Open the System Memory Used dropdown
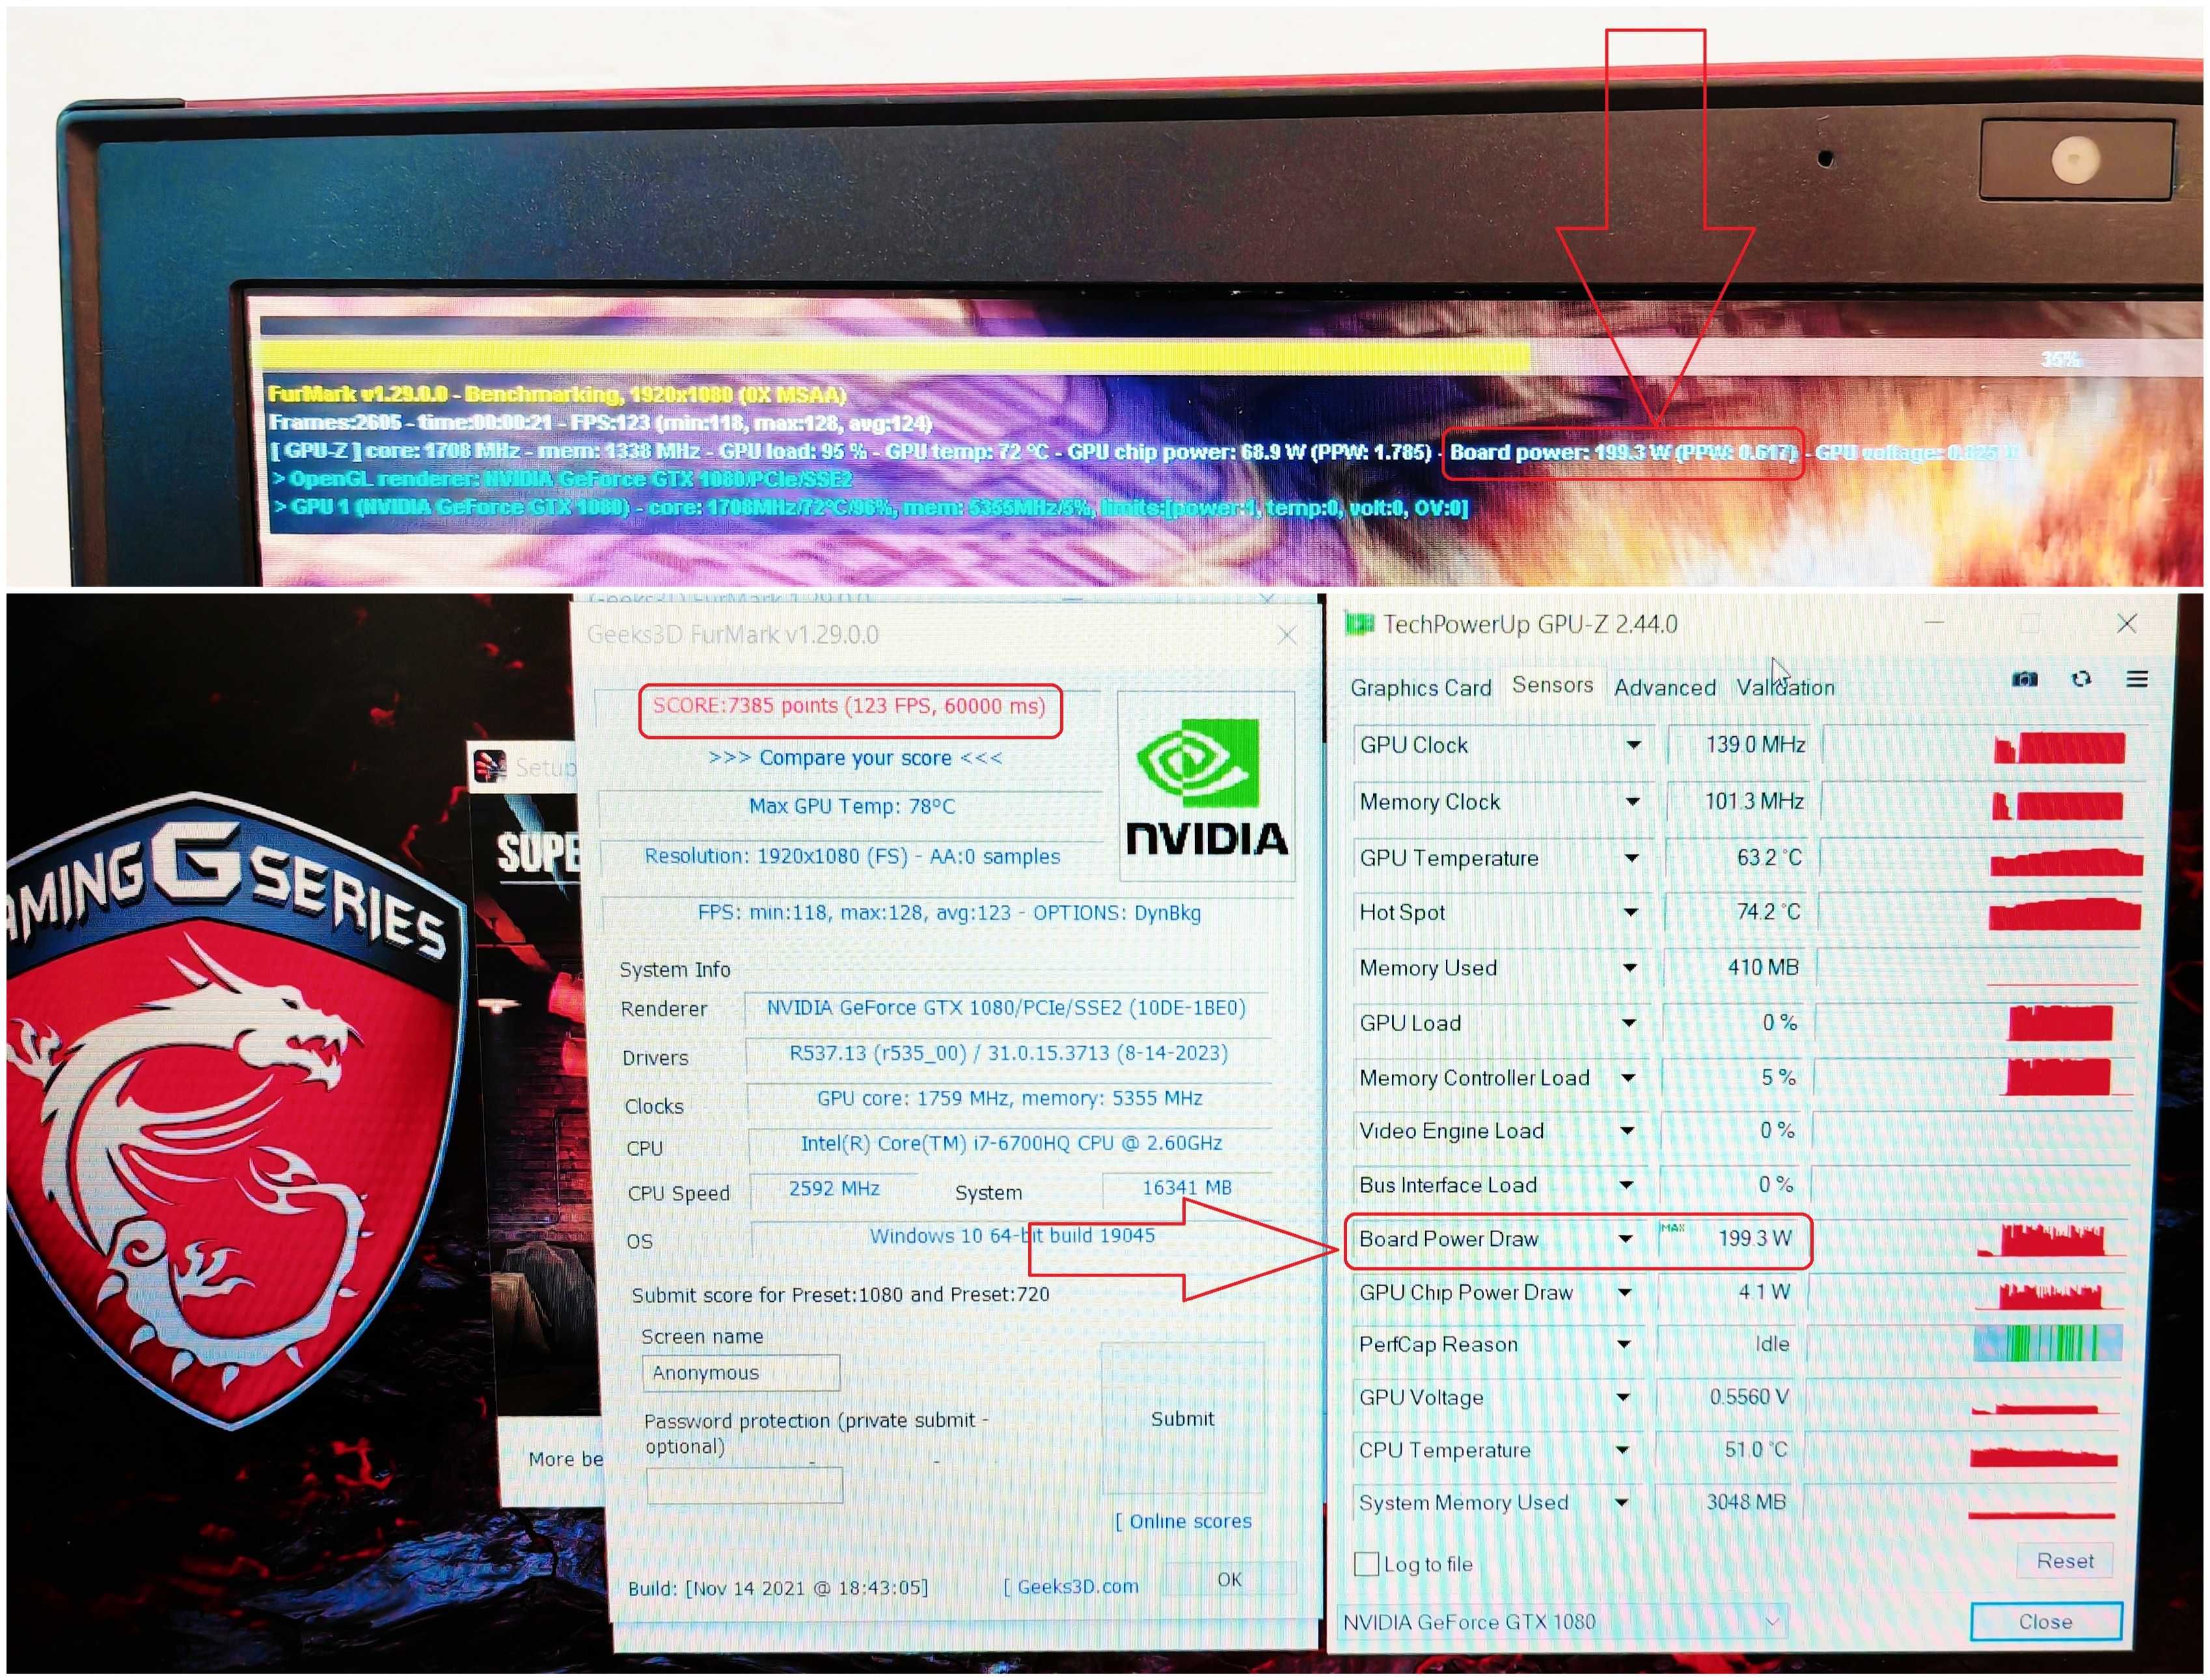 (1621, 1503)
